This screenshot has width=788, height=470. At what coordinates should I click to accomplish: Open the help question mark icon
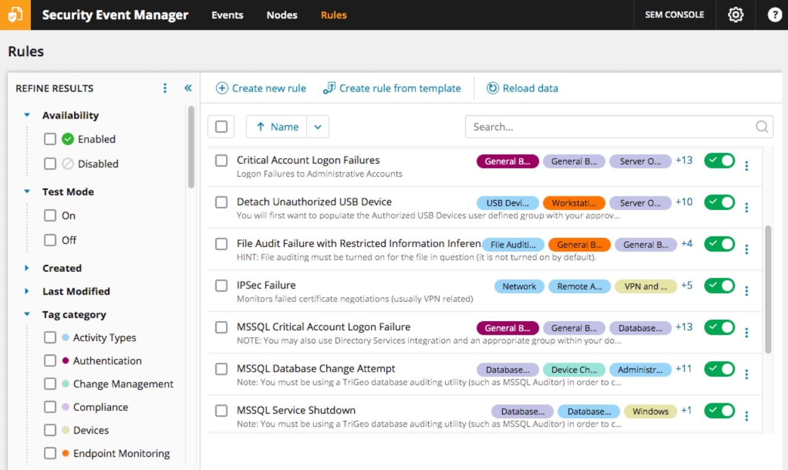(x=774, y=15)
